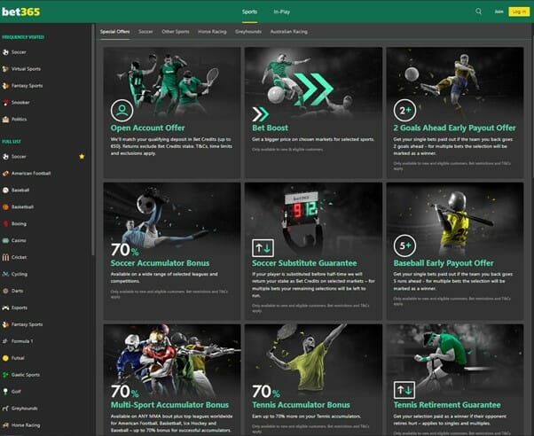Screen dimensions: 534x436
Task: Open Multi-Sport Accumulator Bonus title
Action: [x=169, y=405]
